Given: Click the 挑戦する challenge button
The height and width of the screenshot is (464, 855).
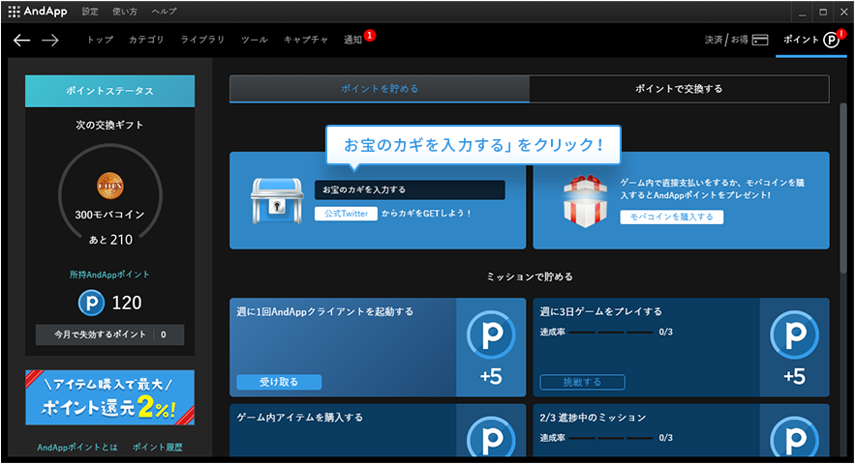Looking at the screenshot, I should click(582, 382).
